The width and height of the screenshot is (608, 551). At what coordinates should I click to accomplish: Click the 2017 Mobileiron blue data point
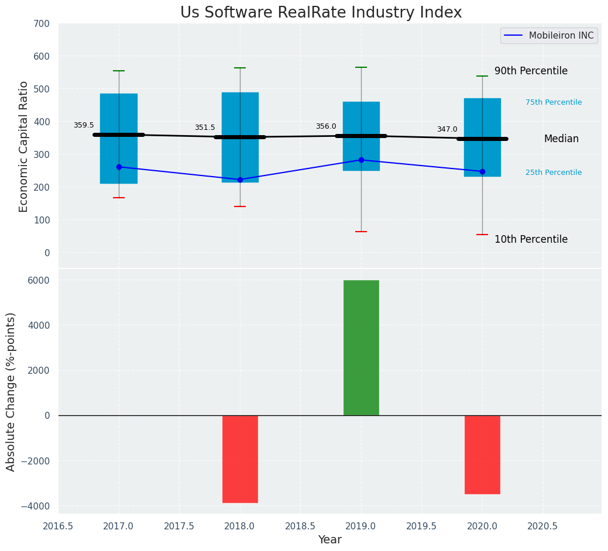pos(119,167)
